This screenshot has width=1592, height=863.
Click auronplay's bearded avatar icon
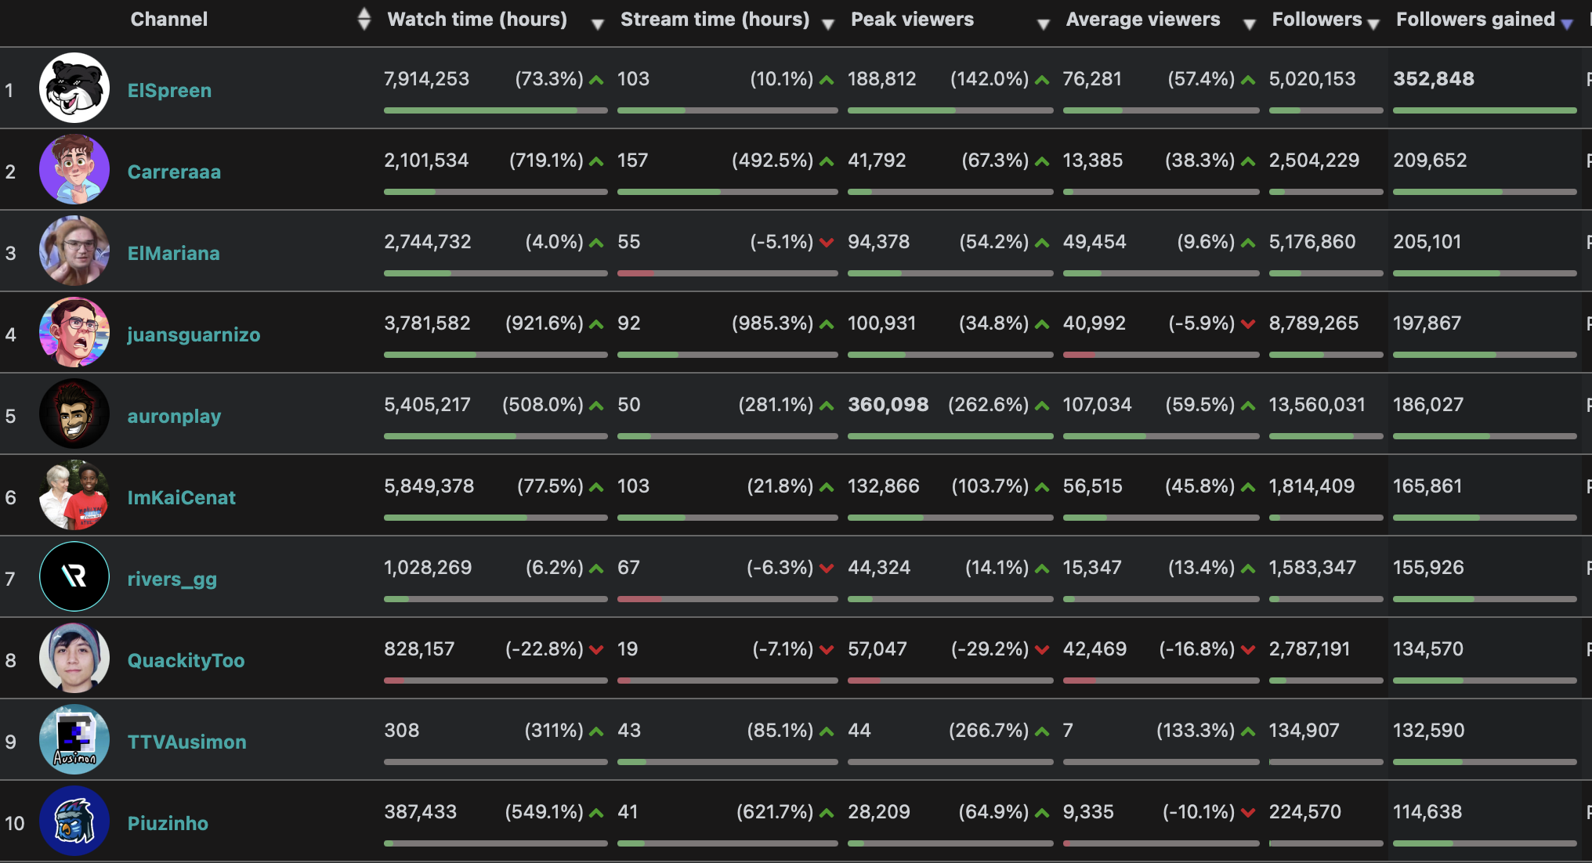[74, 413]
